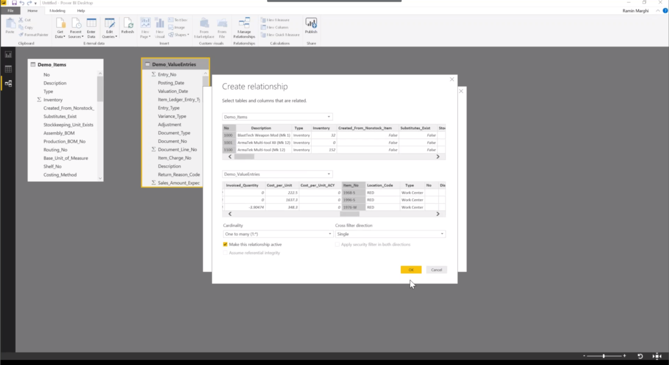Click right scroll arrow of Demo_Items preview
669x365 pixels.
tap(438, 157)
